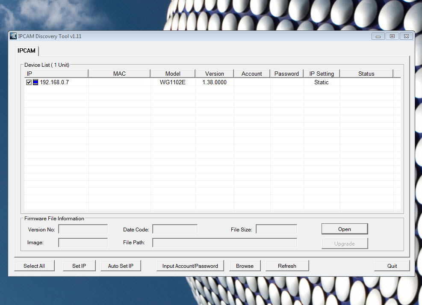Switch to the IPCAM tab
422x305 pixels.
coord(27,50)
